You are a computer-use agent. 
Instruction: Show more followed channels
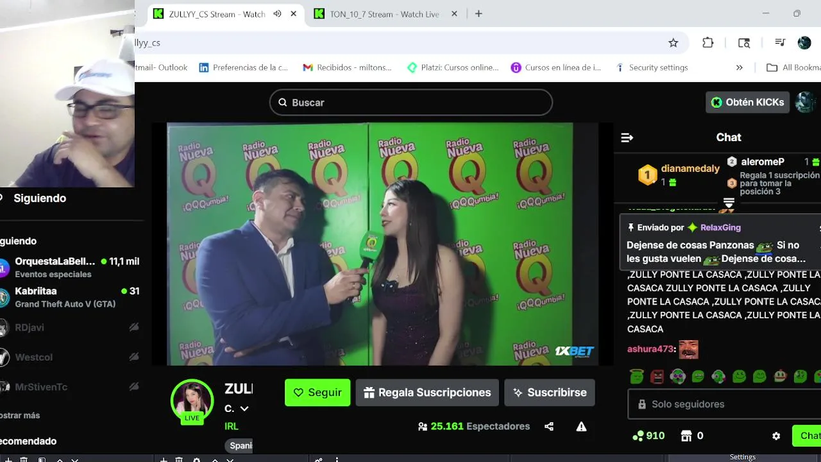(20, 415)
